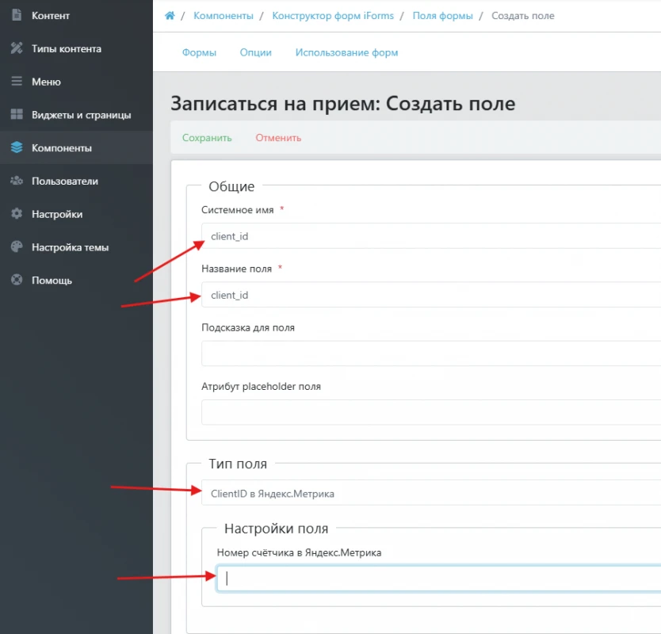This screenshot has width=661, height=634.
Task: Click the Components layers icon
Action: tap(17, 147)
